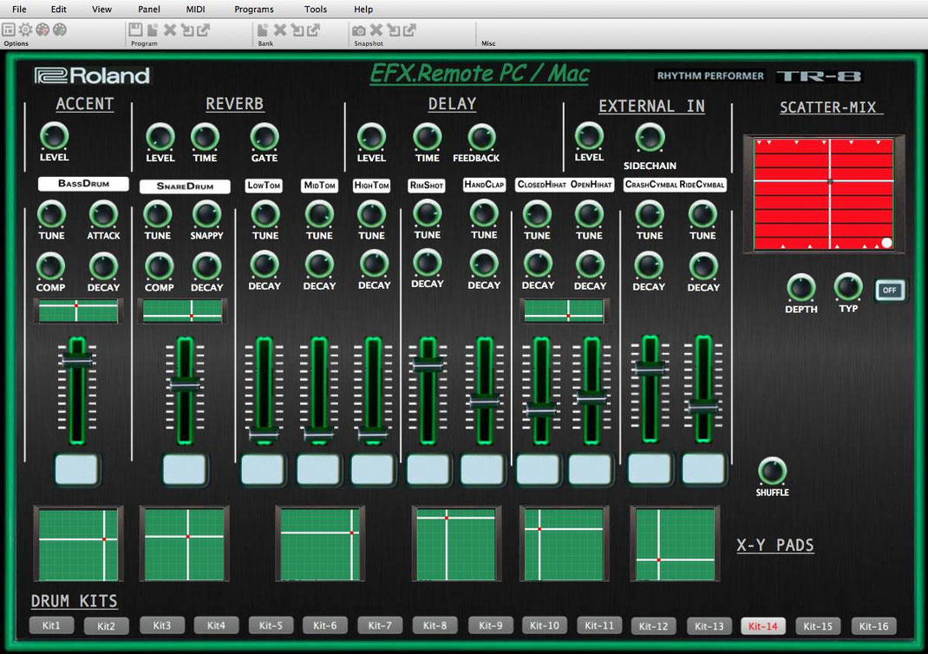Click the first large X-Y pad above Drum Kits
Viewport: 928px width, 654px height.
tap(78, 545)
